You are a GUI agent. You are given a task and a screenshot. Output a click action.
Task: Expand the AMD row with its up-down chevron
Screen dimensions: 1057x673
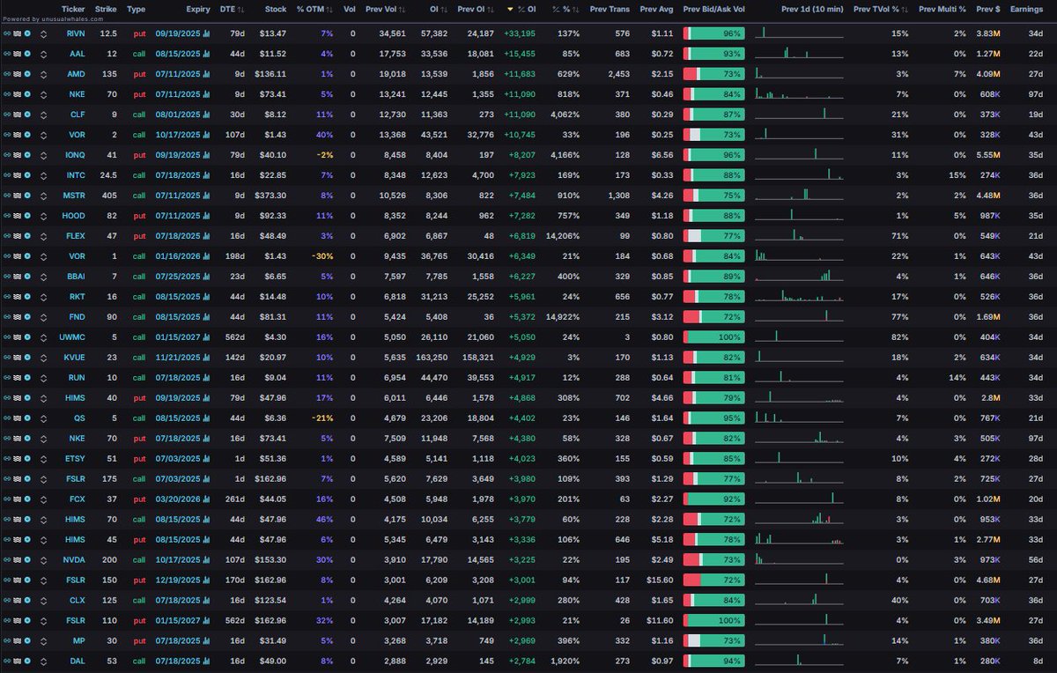[x=44, y=73]
